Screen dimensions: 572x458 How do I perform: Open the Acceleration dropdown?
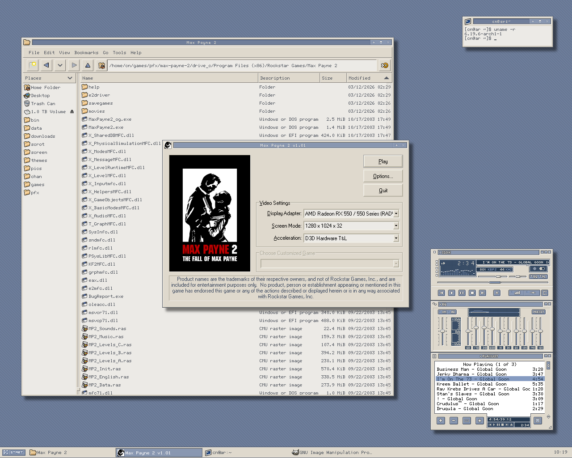coord(396,238)
